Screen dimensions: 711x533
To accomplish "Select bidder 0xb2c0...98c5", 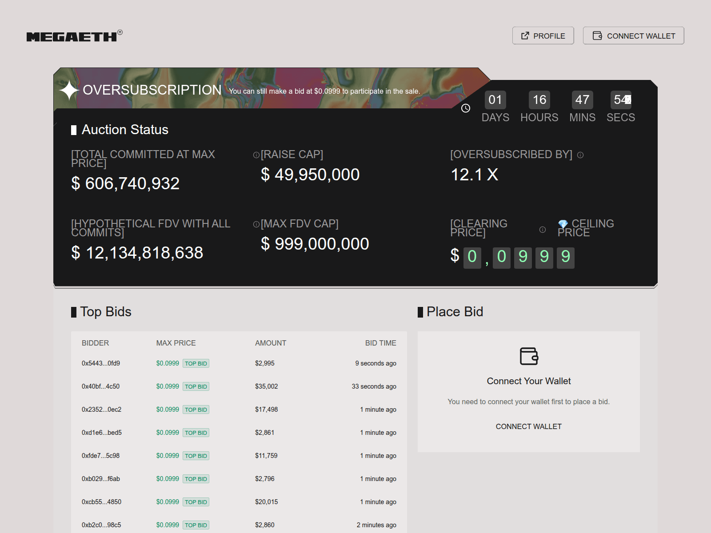I will coord(101,525).
